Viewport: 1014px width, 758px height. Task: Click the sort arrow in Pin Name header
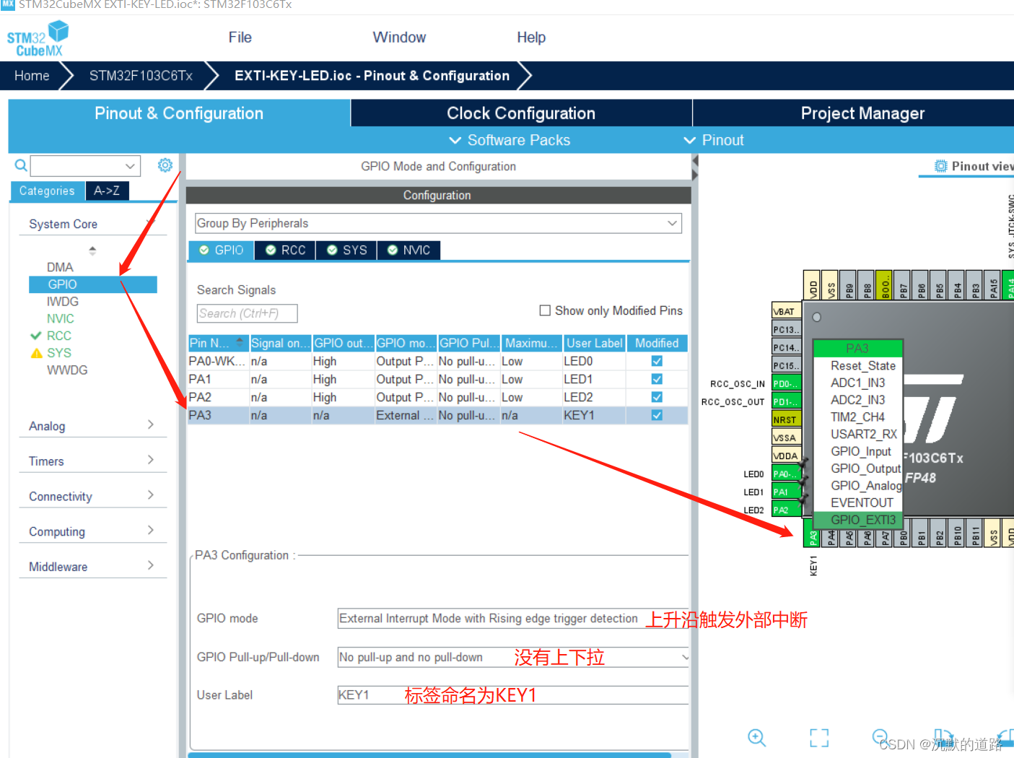point(240,343)
